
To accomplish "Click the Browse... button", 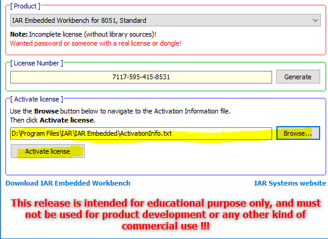I will click(x=298, y=133).
